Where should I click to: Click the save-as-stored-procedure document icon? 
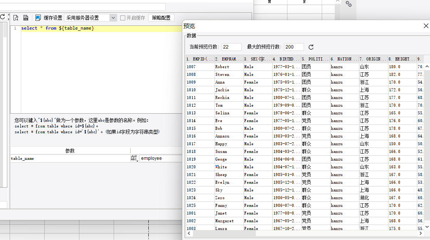pyautogui.click(x=26, y=18)
